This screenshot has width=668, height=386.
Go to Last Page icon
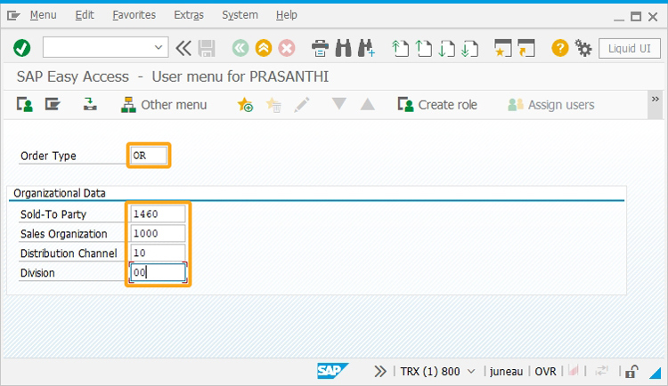(469, 48)
